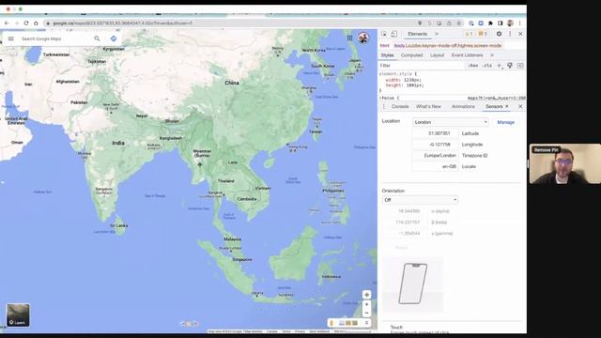Viewport: 601px width, 338px height.
Task: Click the Longitude input field
Action: click(x=436, y=145)
